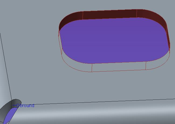Viewport: 175px width, 124px height.
Task: Select the large purple obround pocket floor
Action: pyautogui.click(x=114, y=41)
